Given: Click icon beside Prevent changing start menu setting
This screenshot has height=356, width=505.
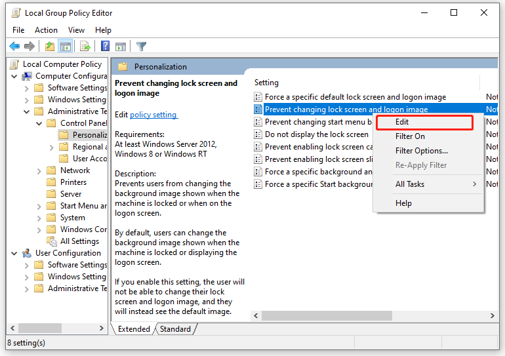Looking at the screenshot, I should tap(258, 122).
